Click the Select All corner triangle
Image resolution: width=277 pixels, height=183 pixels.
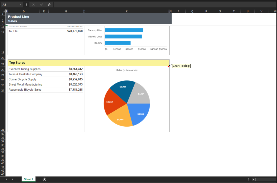(x=4, y=11)
